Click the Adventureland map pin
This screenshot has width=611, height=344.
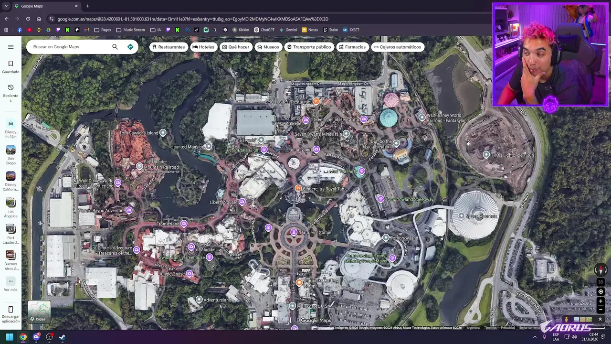(199, 300)
